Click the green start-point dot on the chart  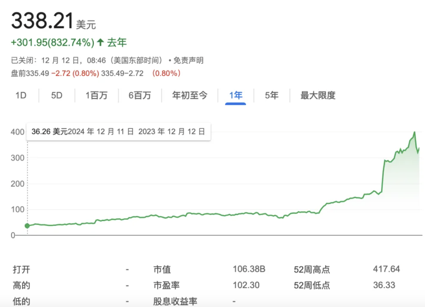tap(27, 226)
